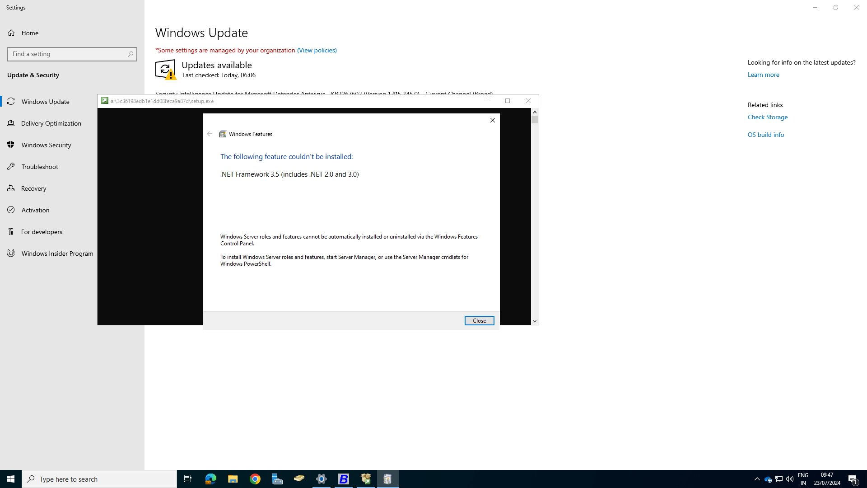This screenshot has height=488, width=867.
Task: Click the X on Windows Features dialog
Action: tap(493, 120)
